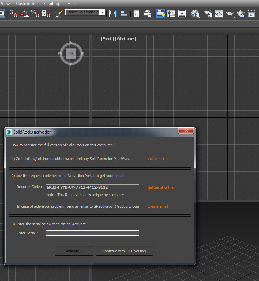
Task: Open the Scripting menu
Action: pos(51,4)
